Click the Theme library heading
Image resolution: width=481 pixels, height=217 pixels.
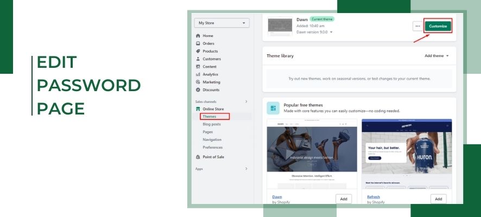pos(280,56)
